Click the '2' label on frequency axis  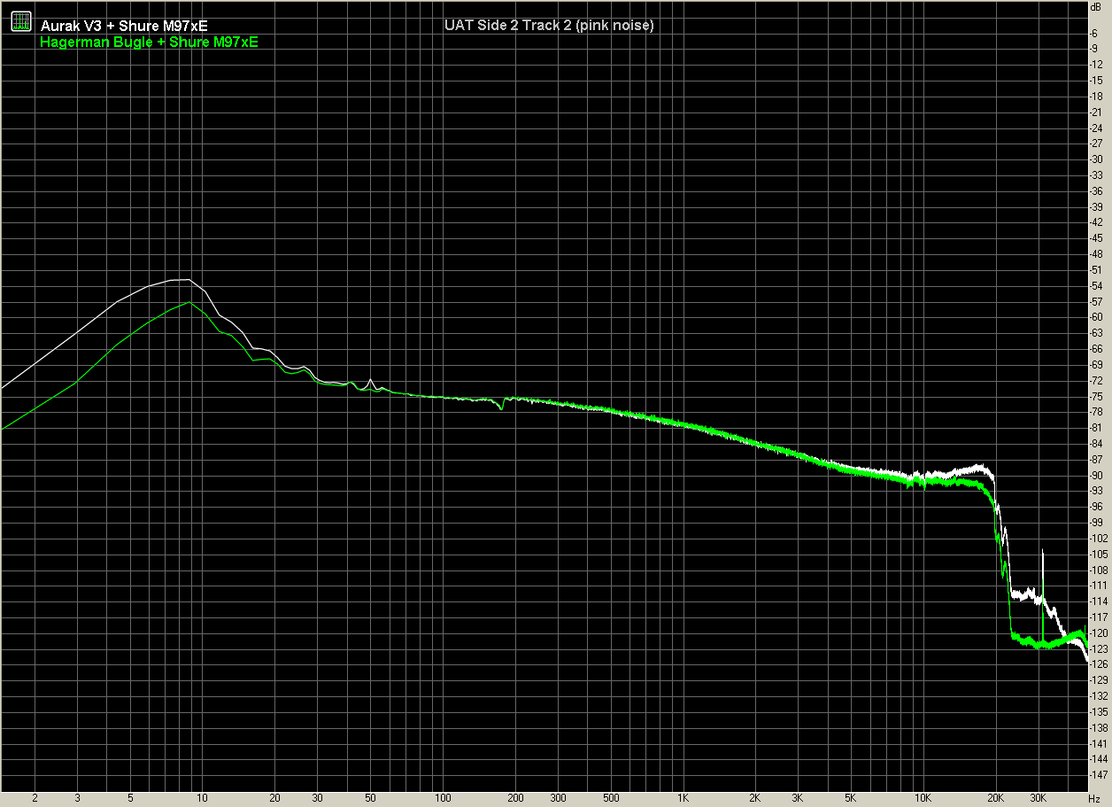click(x=35, y=798)
